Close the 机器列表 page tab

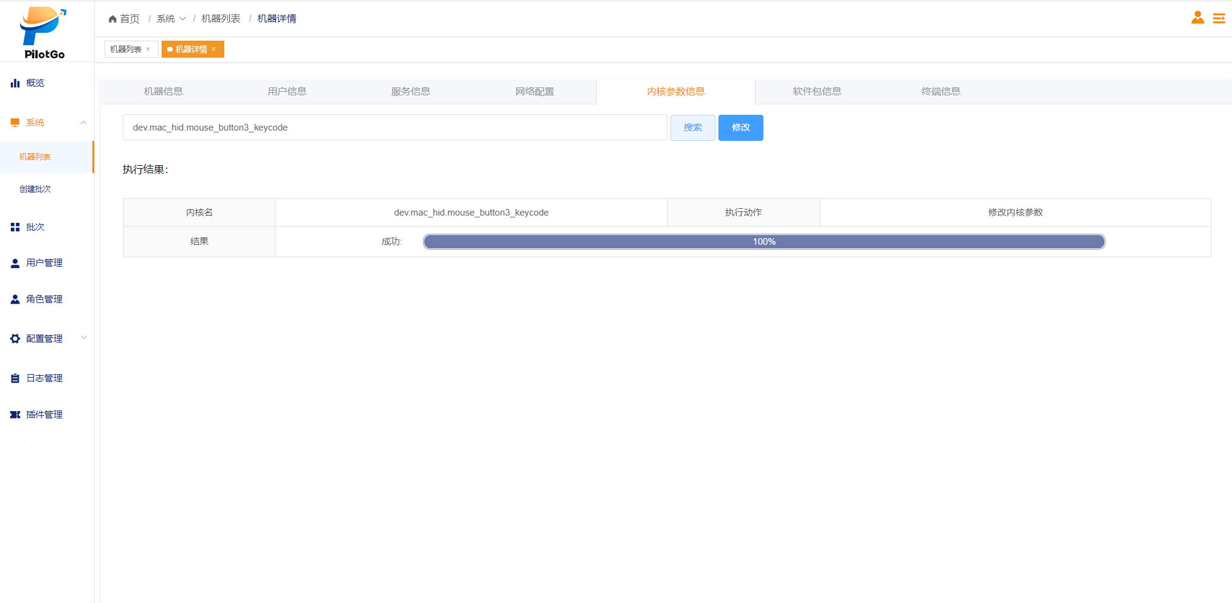click(148, 49)
